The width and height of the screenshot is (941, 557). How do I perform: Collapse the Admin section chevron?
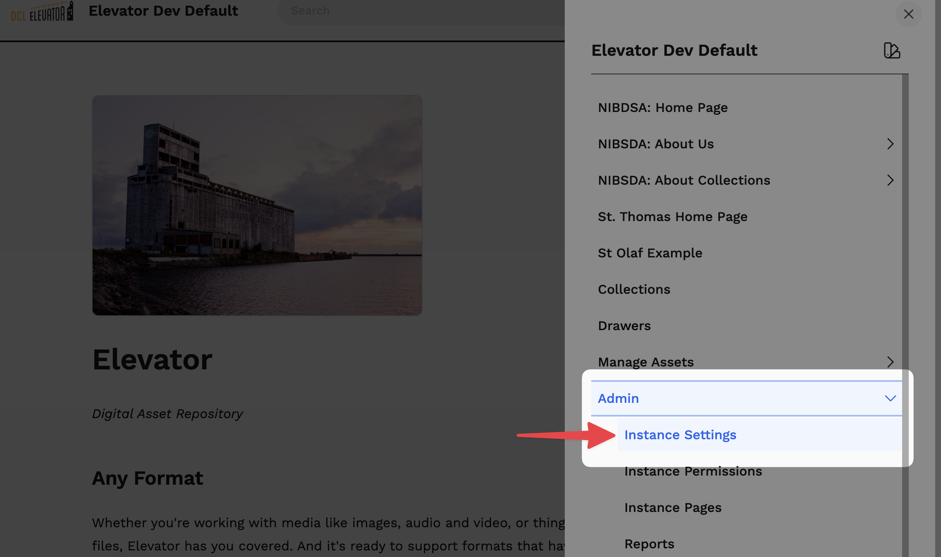tap(890, 398)
